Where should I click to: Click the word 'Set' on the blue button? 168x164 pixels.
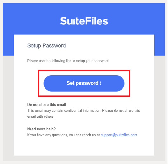coord(71,83)
